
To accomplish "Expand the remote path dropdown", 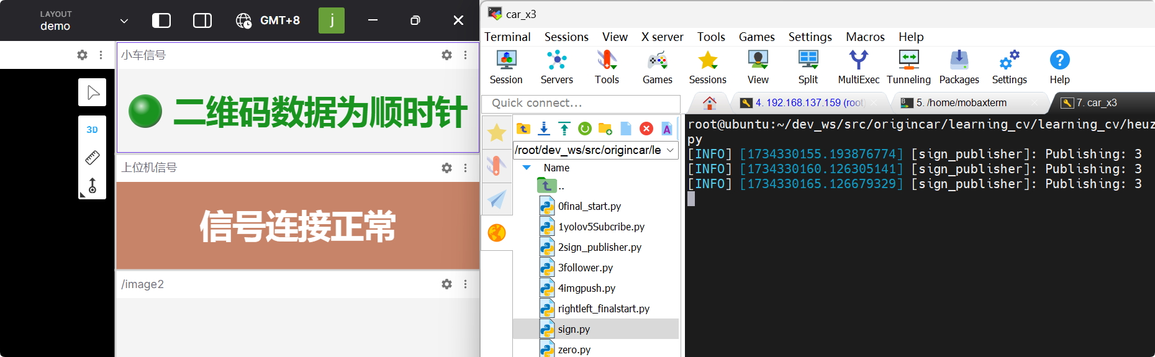I will [x=670, y=150].
